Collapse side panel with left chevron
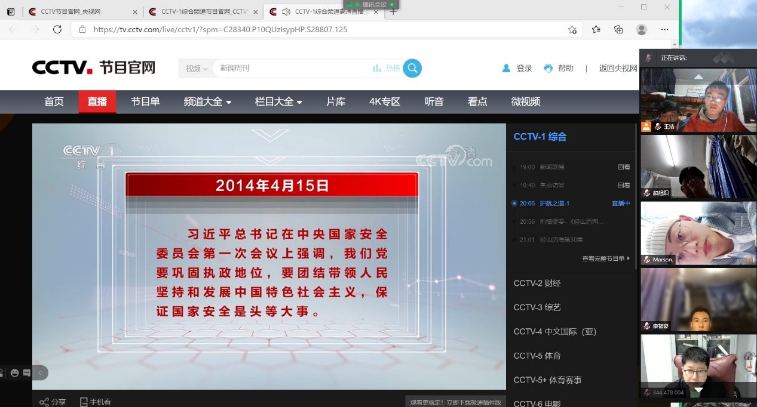757x407 pixels. click(x=40, y=373)
